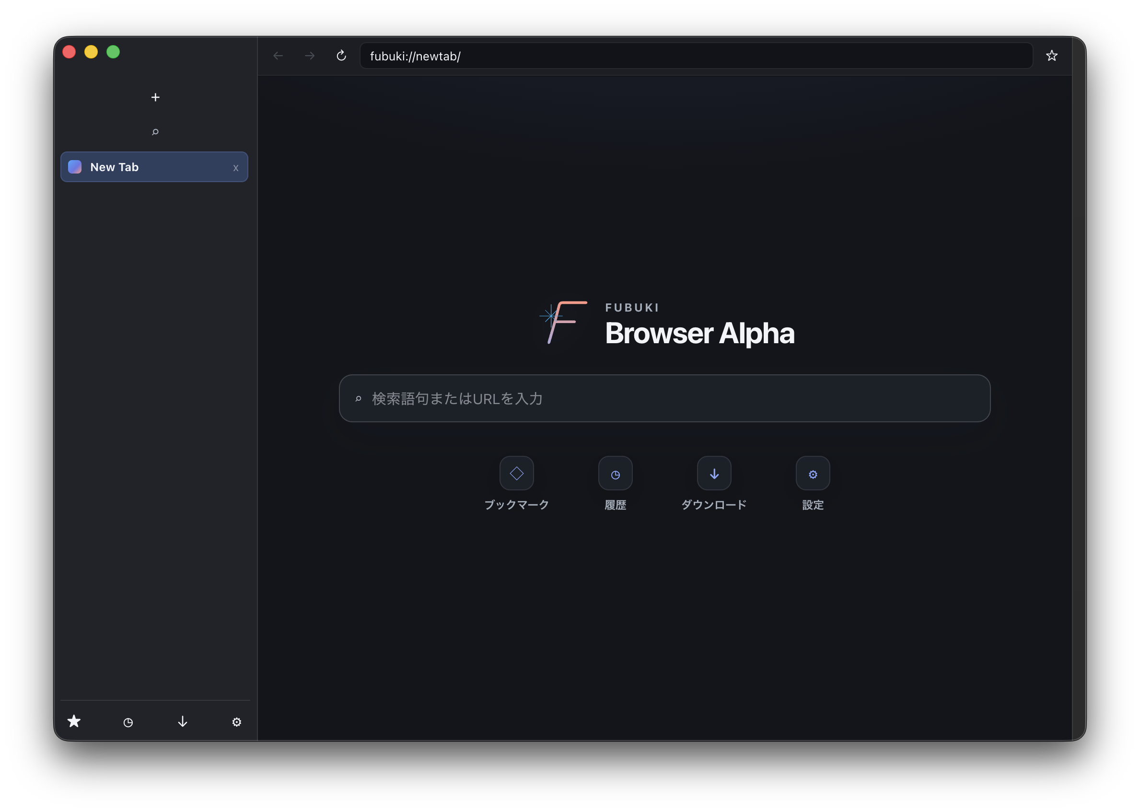Minimize the window with the yellow button

pos(91,51)
